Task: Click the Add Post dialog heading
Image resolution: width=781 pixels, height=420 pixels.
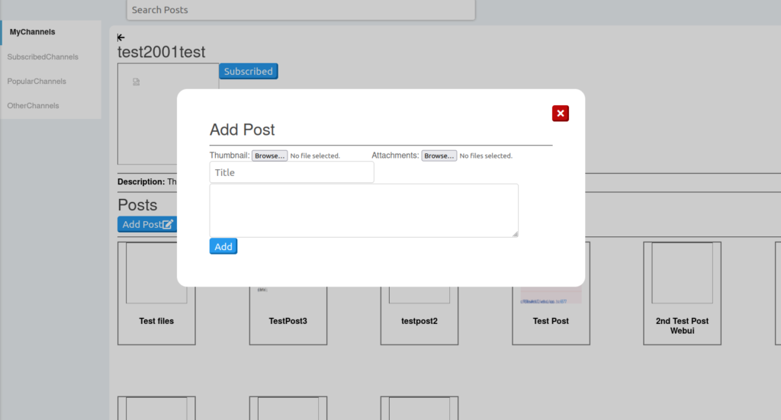Action: (x=242, y=130)
